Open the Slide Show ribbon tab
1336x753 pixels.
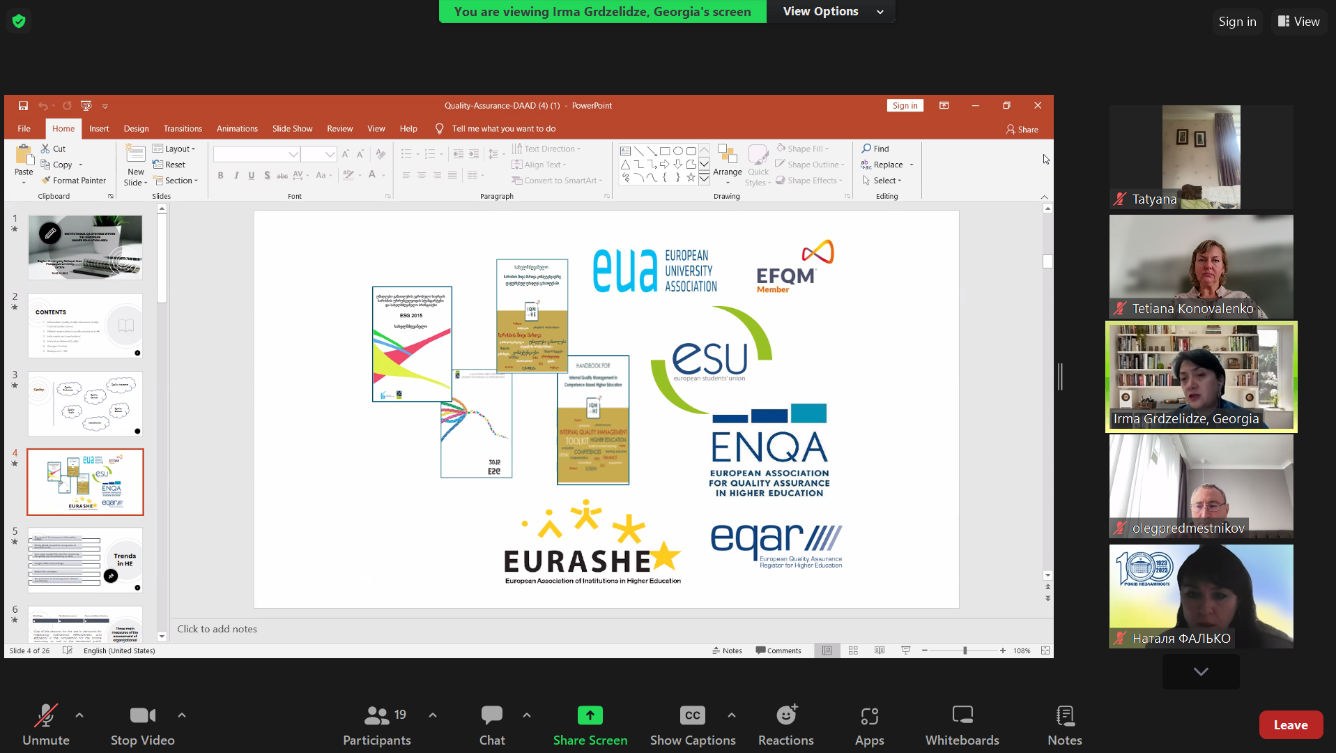pos(292,128)
